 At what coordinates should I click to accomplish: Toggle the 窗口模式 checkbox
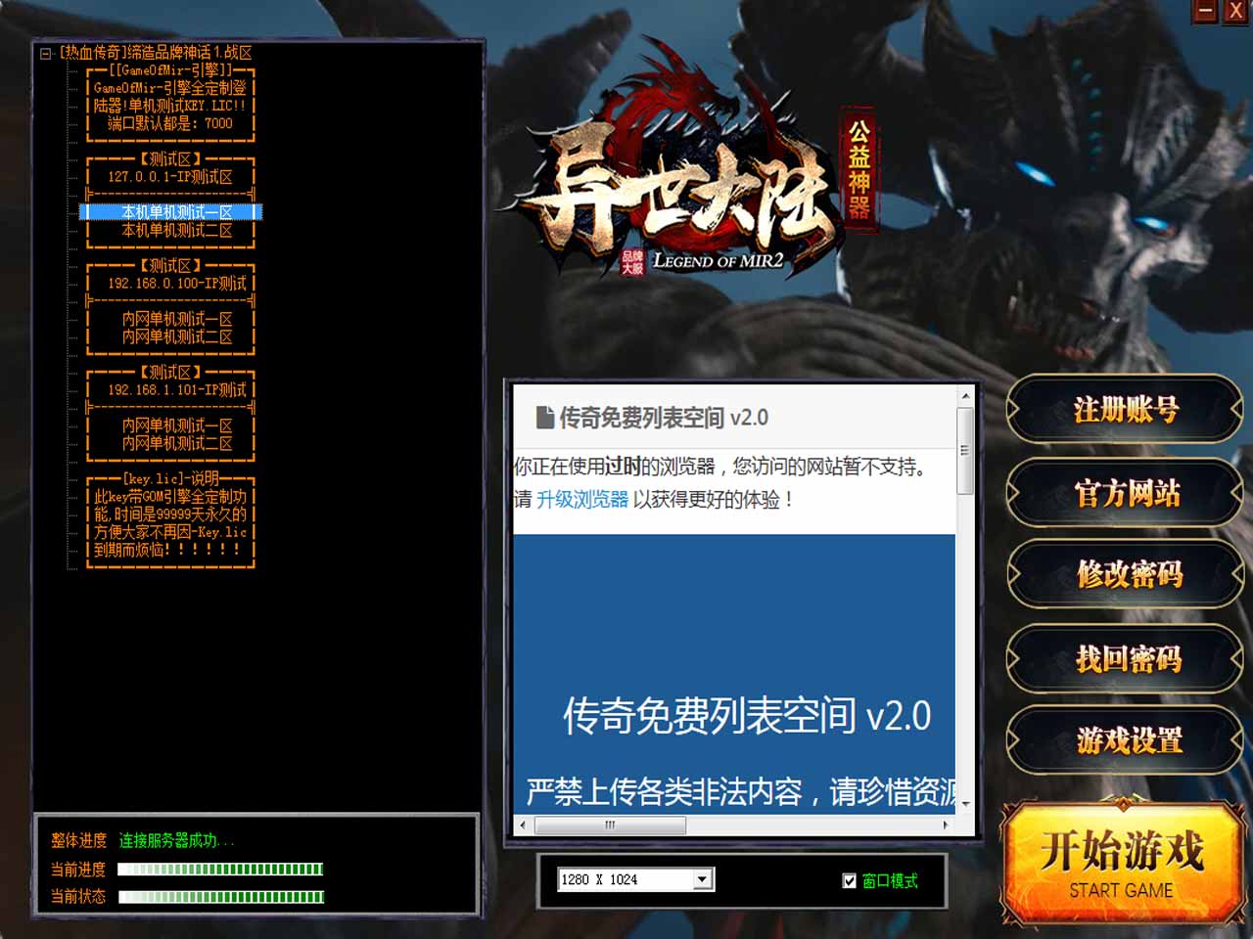click(x=850, y=880)
